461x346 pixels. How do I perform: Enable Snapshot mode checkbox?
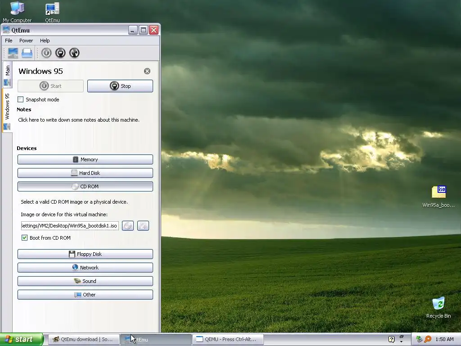[21, 100]
